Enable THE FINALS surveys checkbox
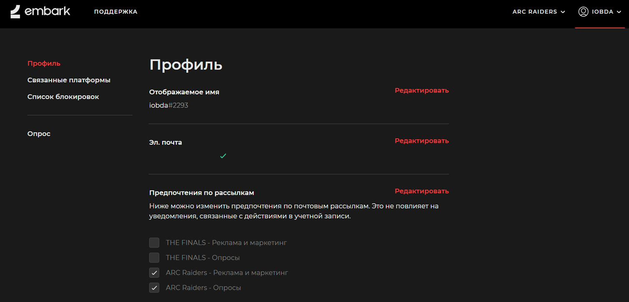Image resolution: width=629 pixels, height=302 pixels. tap(154, 258)
